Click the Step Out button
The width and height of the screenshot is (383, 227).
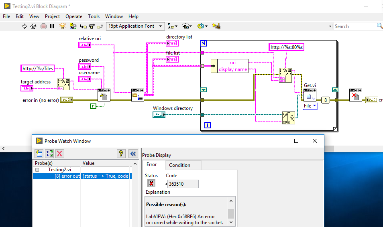point(100,26)
